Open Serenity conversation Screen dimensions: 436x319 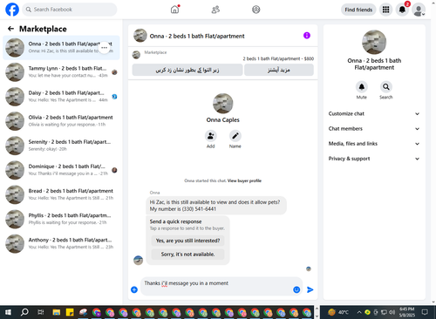(61, 146)
